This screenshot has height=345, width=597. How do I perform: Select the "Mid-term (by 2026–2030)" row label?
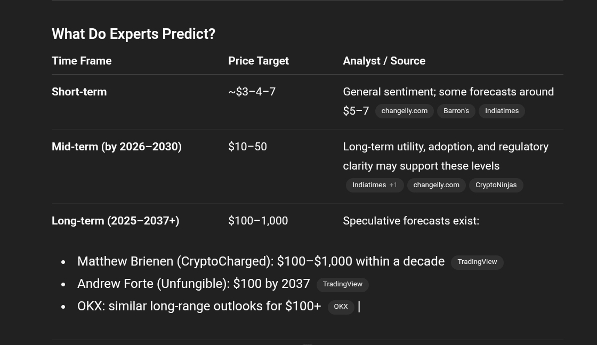click(x=117, y=147)
